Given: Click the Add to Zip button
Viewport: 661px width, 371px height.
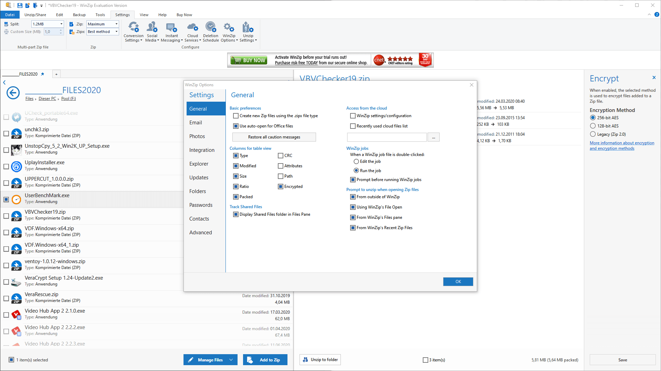Looking at the screenshot, I should 265,360.
